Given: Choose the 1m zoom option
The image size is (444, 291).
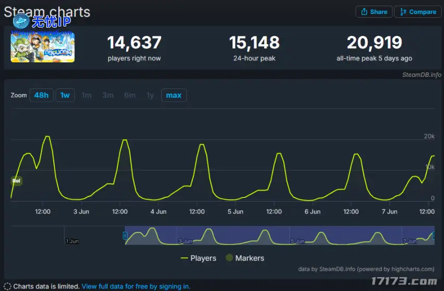Looking at the screenshot, I should pos(86,95).
